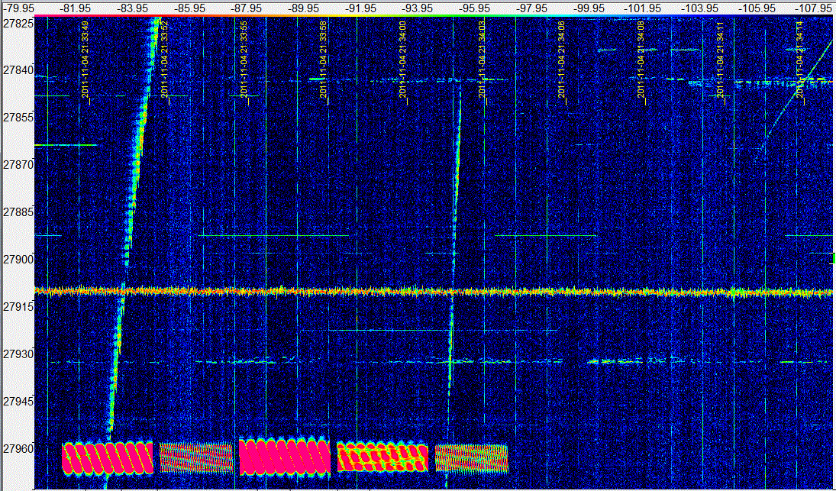Select the 27930 frequency axis label

(18, 354)
